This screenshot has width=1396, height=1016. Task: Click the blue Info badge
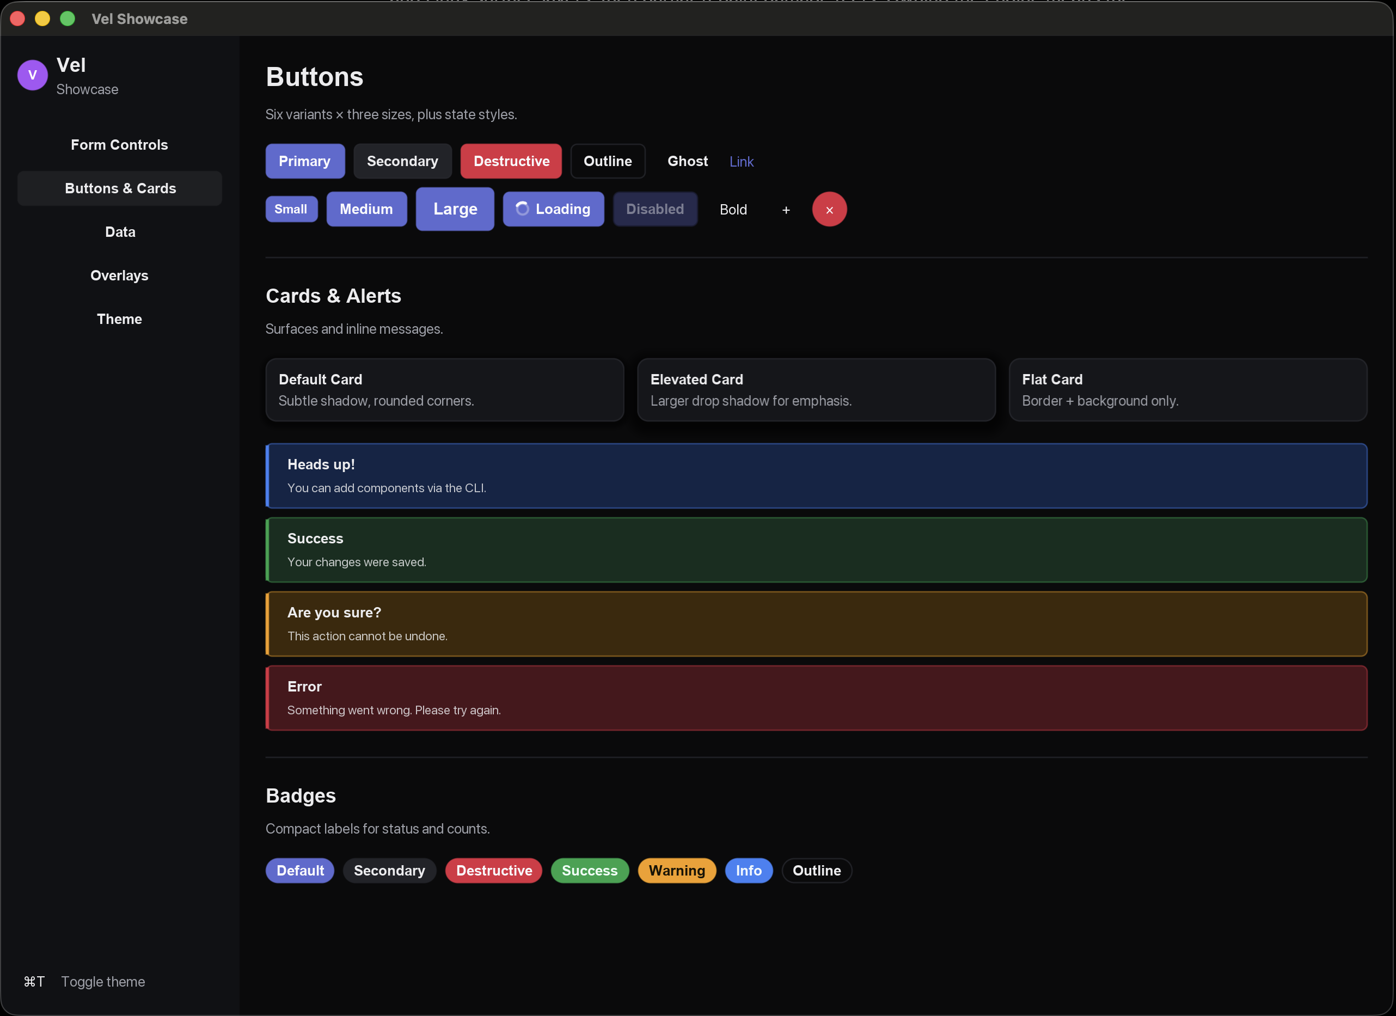coord(749,871)
